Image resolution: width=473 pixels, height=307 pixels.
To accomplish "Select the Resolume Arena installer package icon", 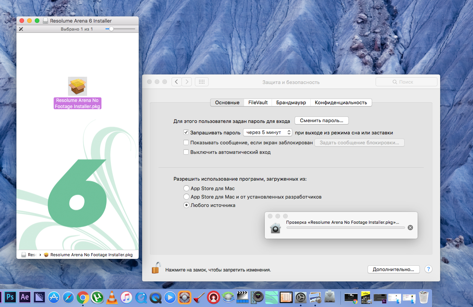I will [x=78, y=86].
